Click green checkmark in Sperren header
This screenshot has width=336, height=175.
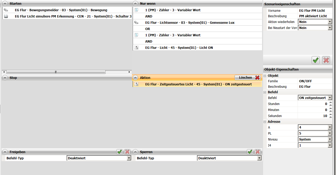pyautogui.click(x=250, y=152)
